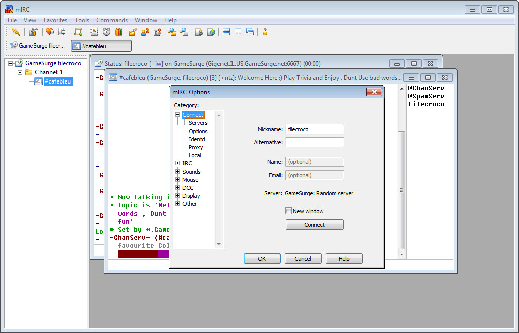This screenshot has height=333, width=519.
Task: Open Favorites with the heart toolbar icon
Action: [50, 32]
